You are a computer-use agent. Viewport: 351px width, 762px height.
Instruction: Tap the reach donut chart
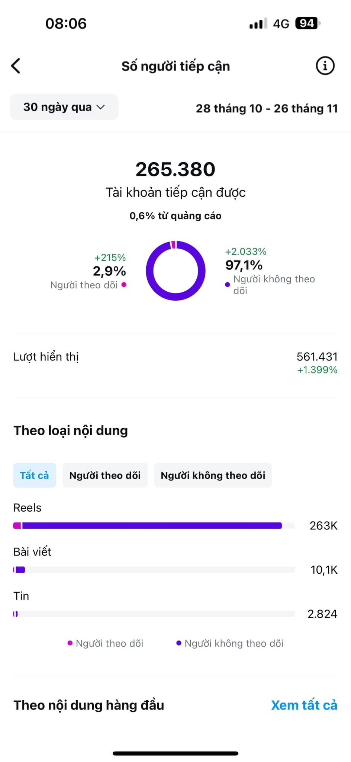175,270
